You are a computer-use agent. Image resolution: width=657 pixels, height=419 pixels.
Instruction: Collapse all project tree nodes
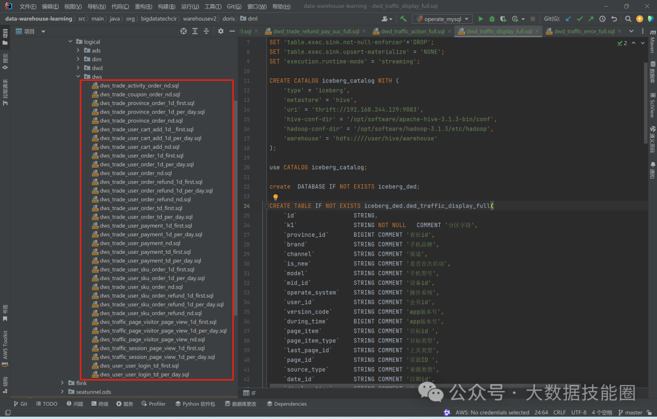(x=207, y=31)
